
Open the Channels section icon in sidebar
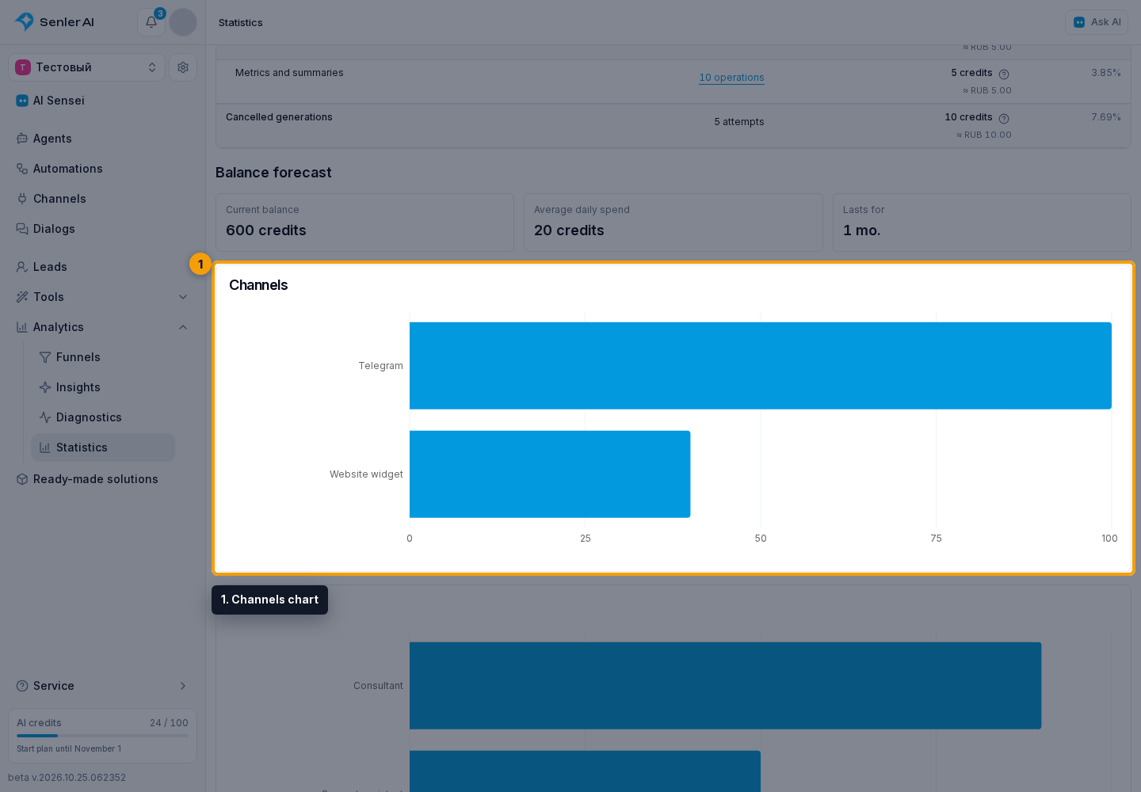tap(22, 199)
